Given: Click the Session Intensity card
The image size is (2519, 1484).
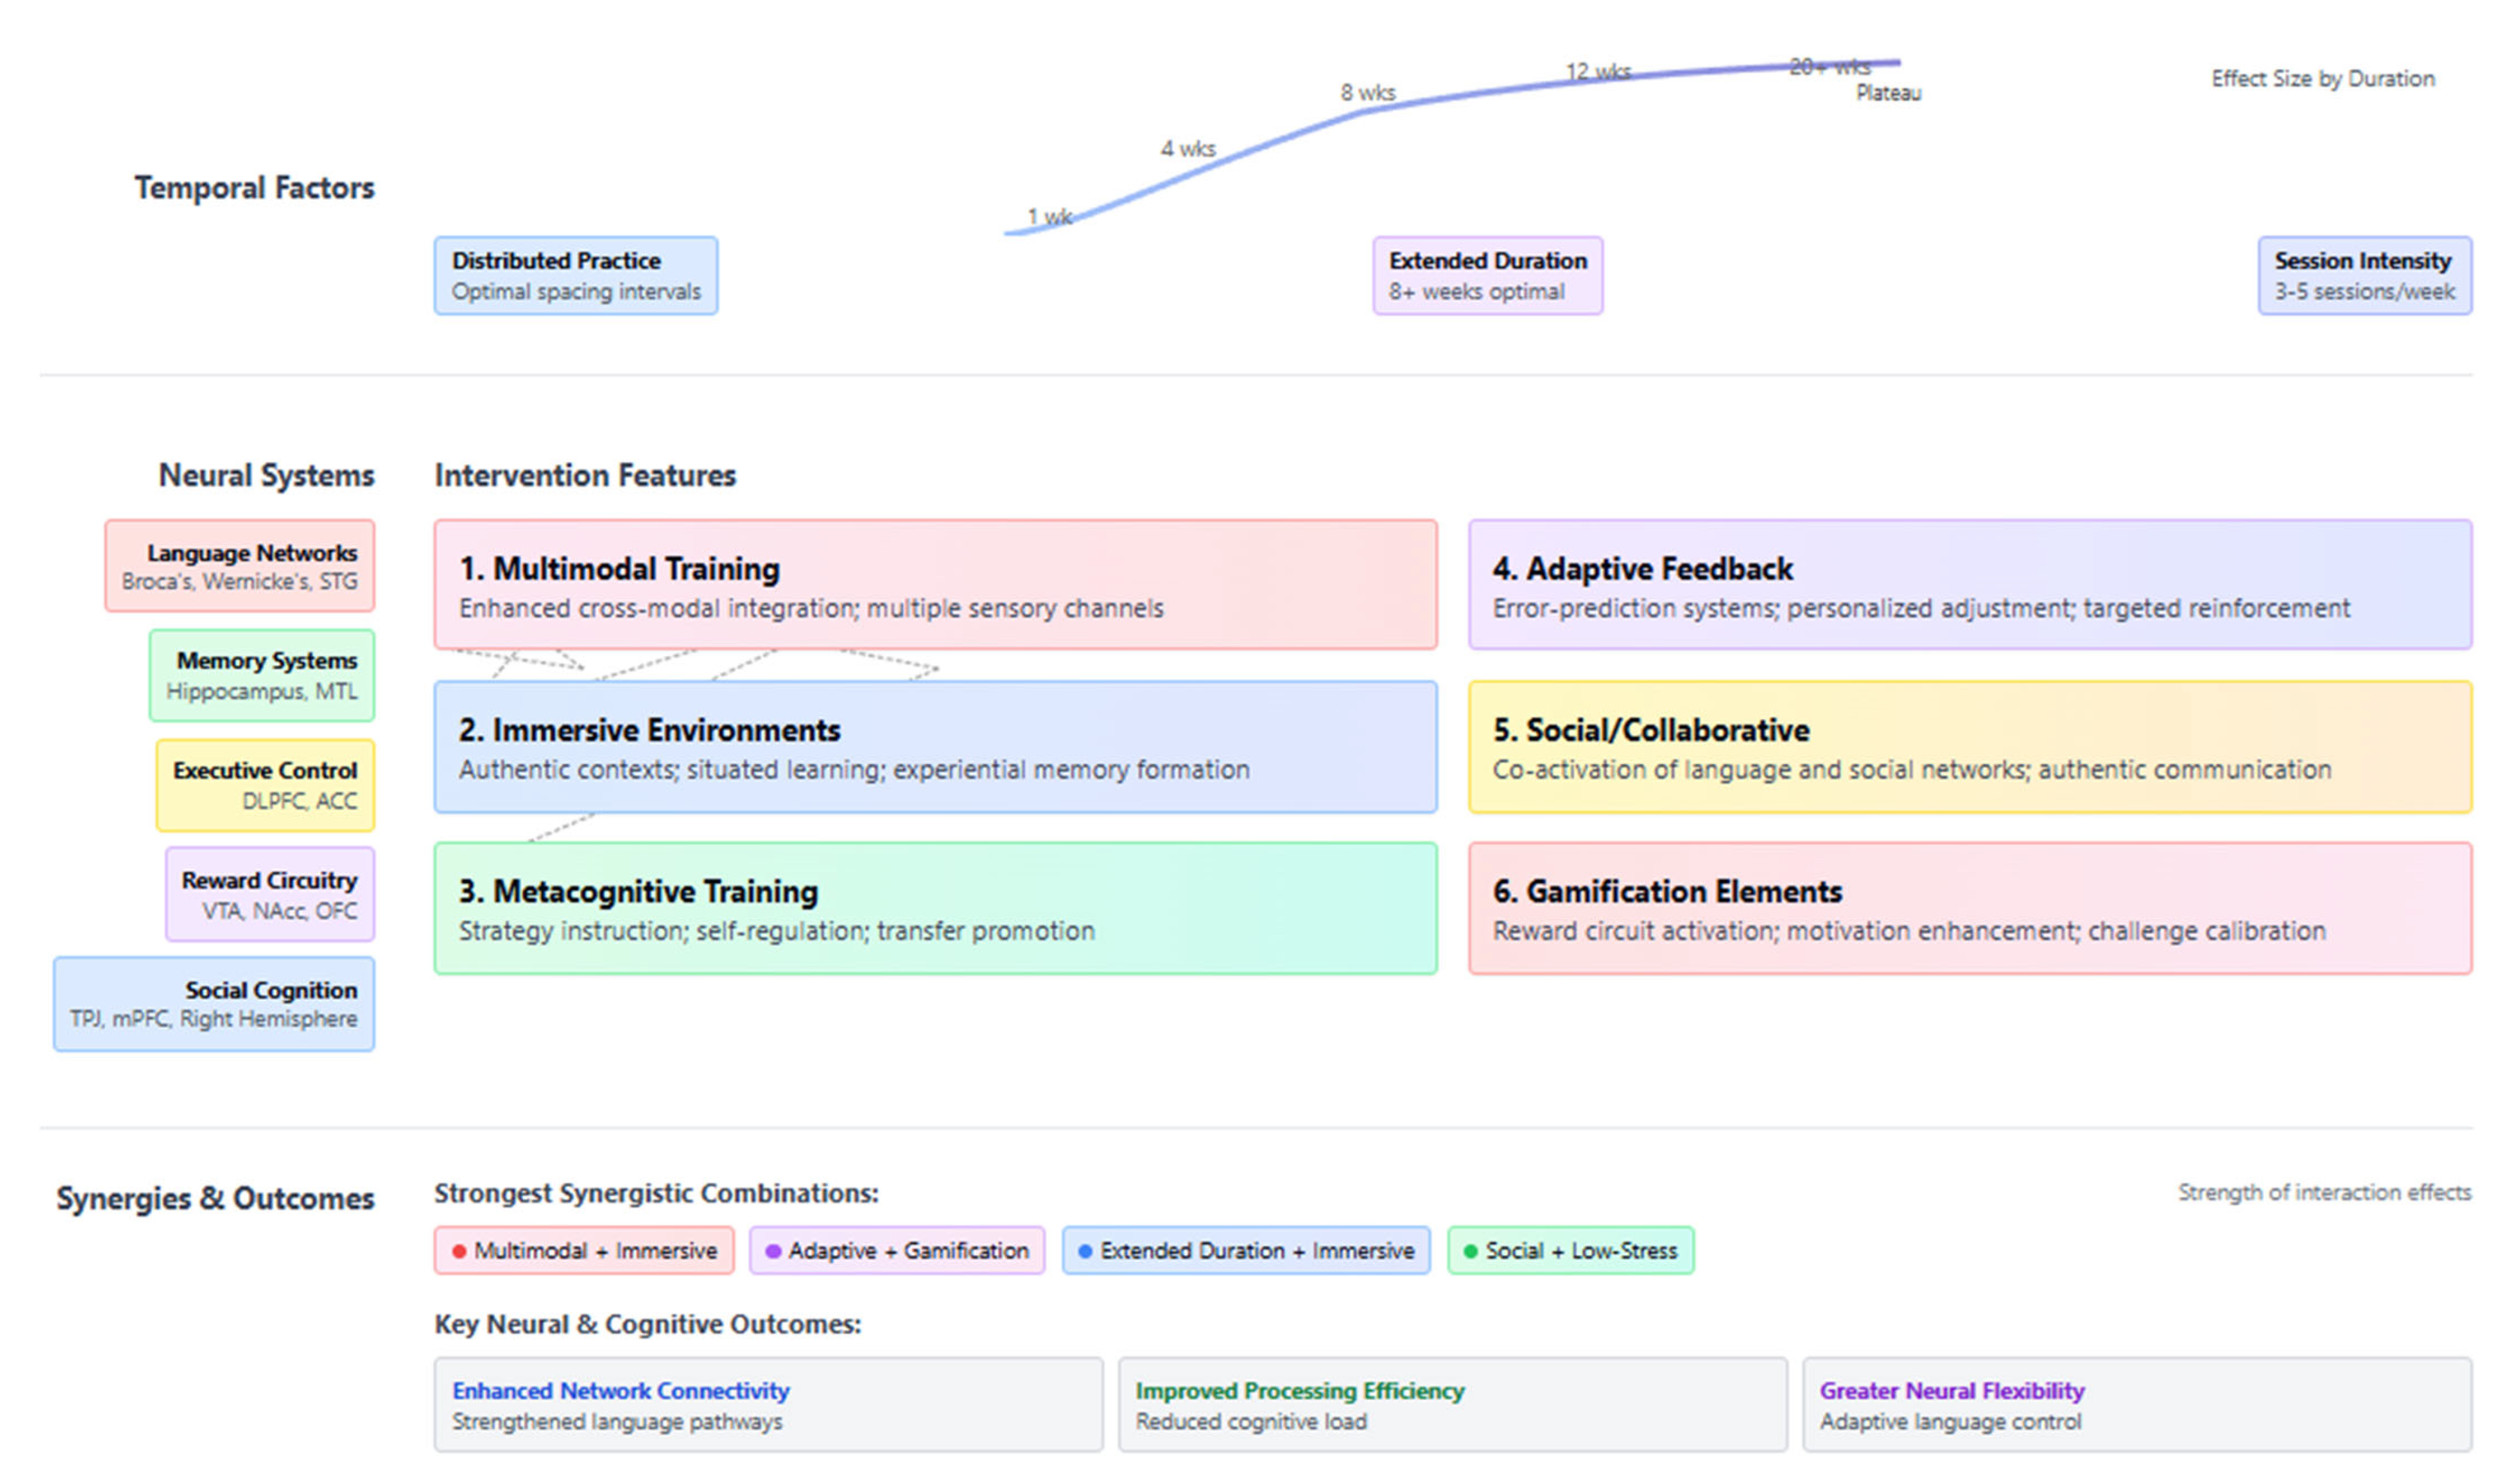Looking at the screenshot, I should pyautogui.click(x=2364, y=275).
